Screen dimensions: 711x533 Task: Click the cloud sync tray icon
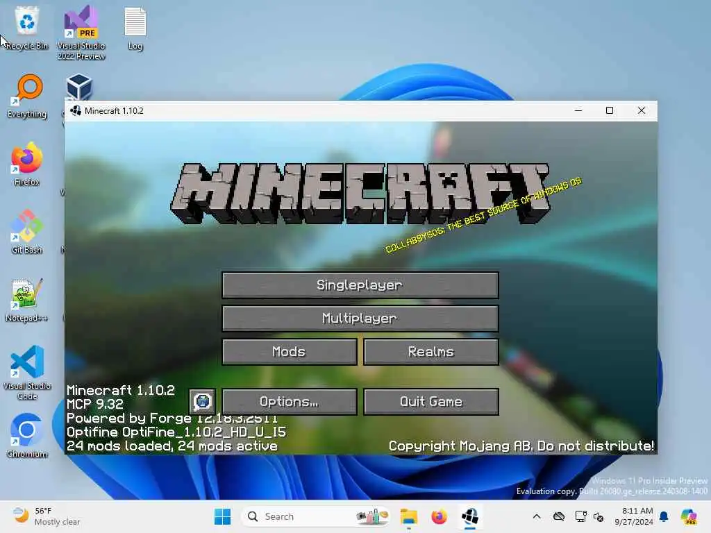[559, 516]
